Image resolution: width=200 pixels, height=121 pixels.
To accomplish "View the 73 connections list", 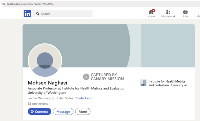I will coord(38,104).
